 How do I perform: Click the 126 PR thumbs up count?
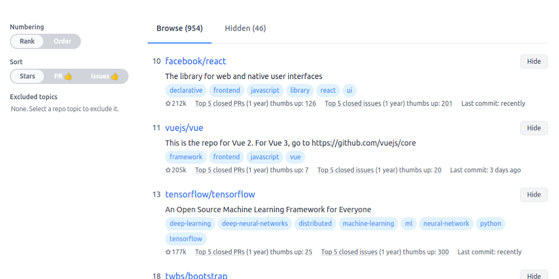[x=311, y=104]
